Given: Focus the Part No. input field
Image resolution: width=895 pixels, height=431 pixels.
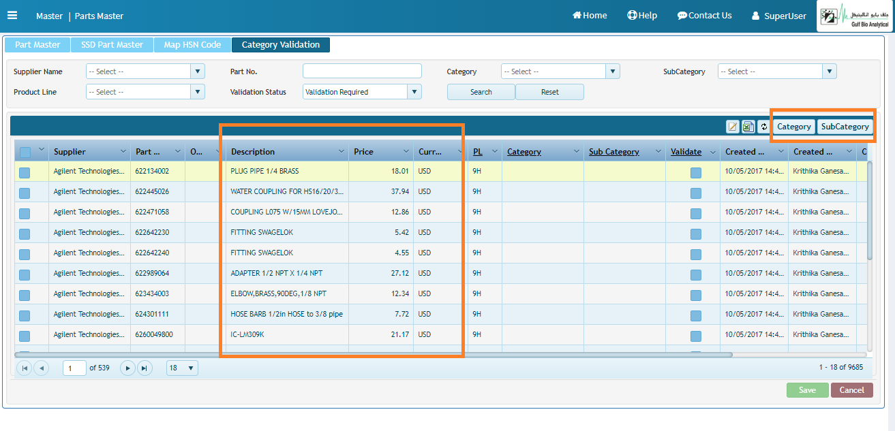Looking at the screenshot, I should tap(362, 71).
